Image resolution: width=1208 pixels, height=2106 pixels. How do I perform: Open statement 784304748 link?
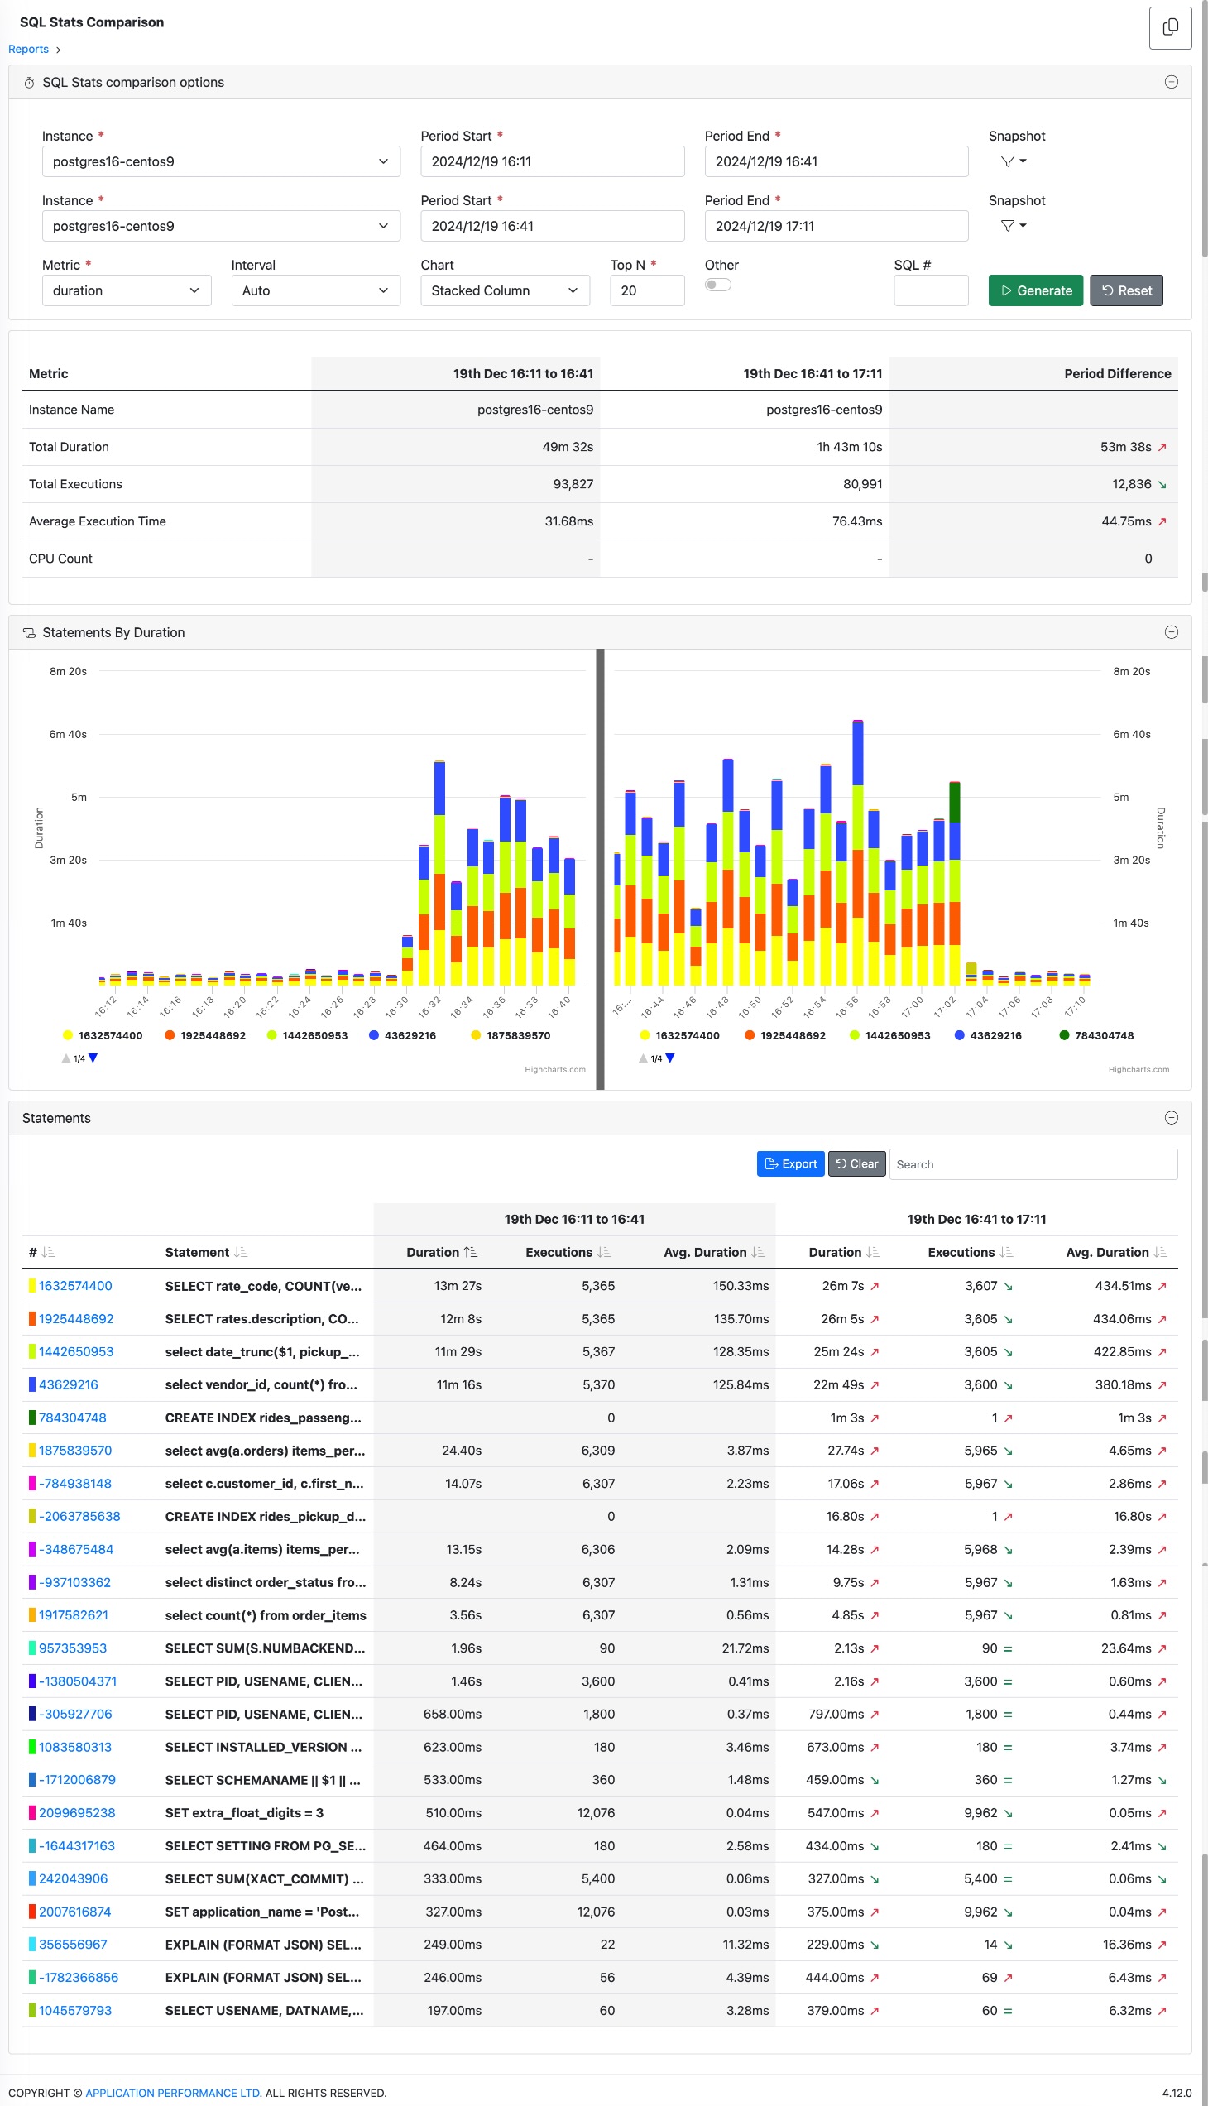72,1417
